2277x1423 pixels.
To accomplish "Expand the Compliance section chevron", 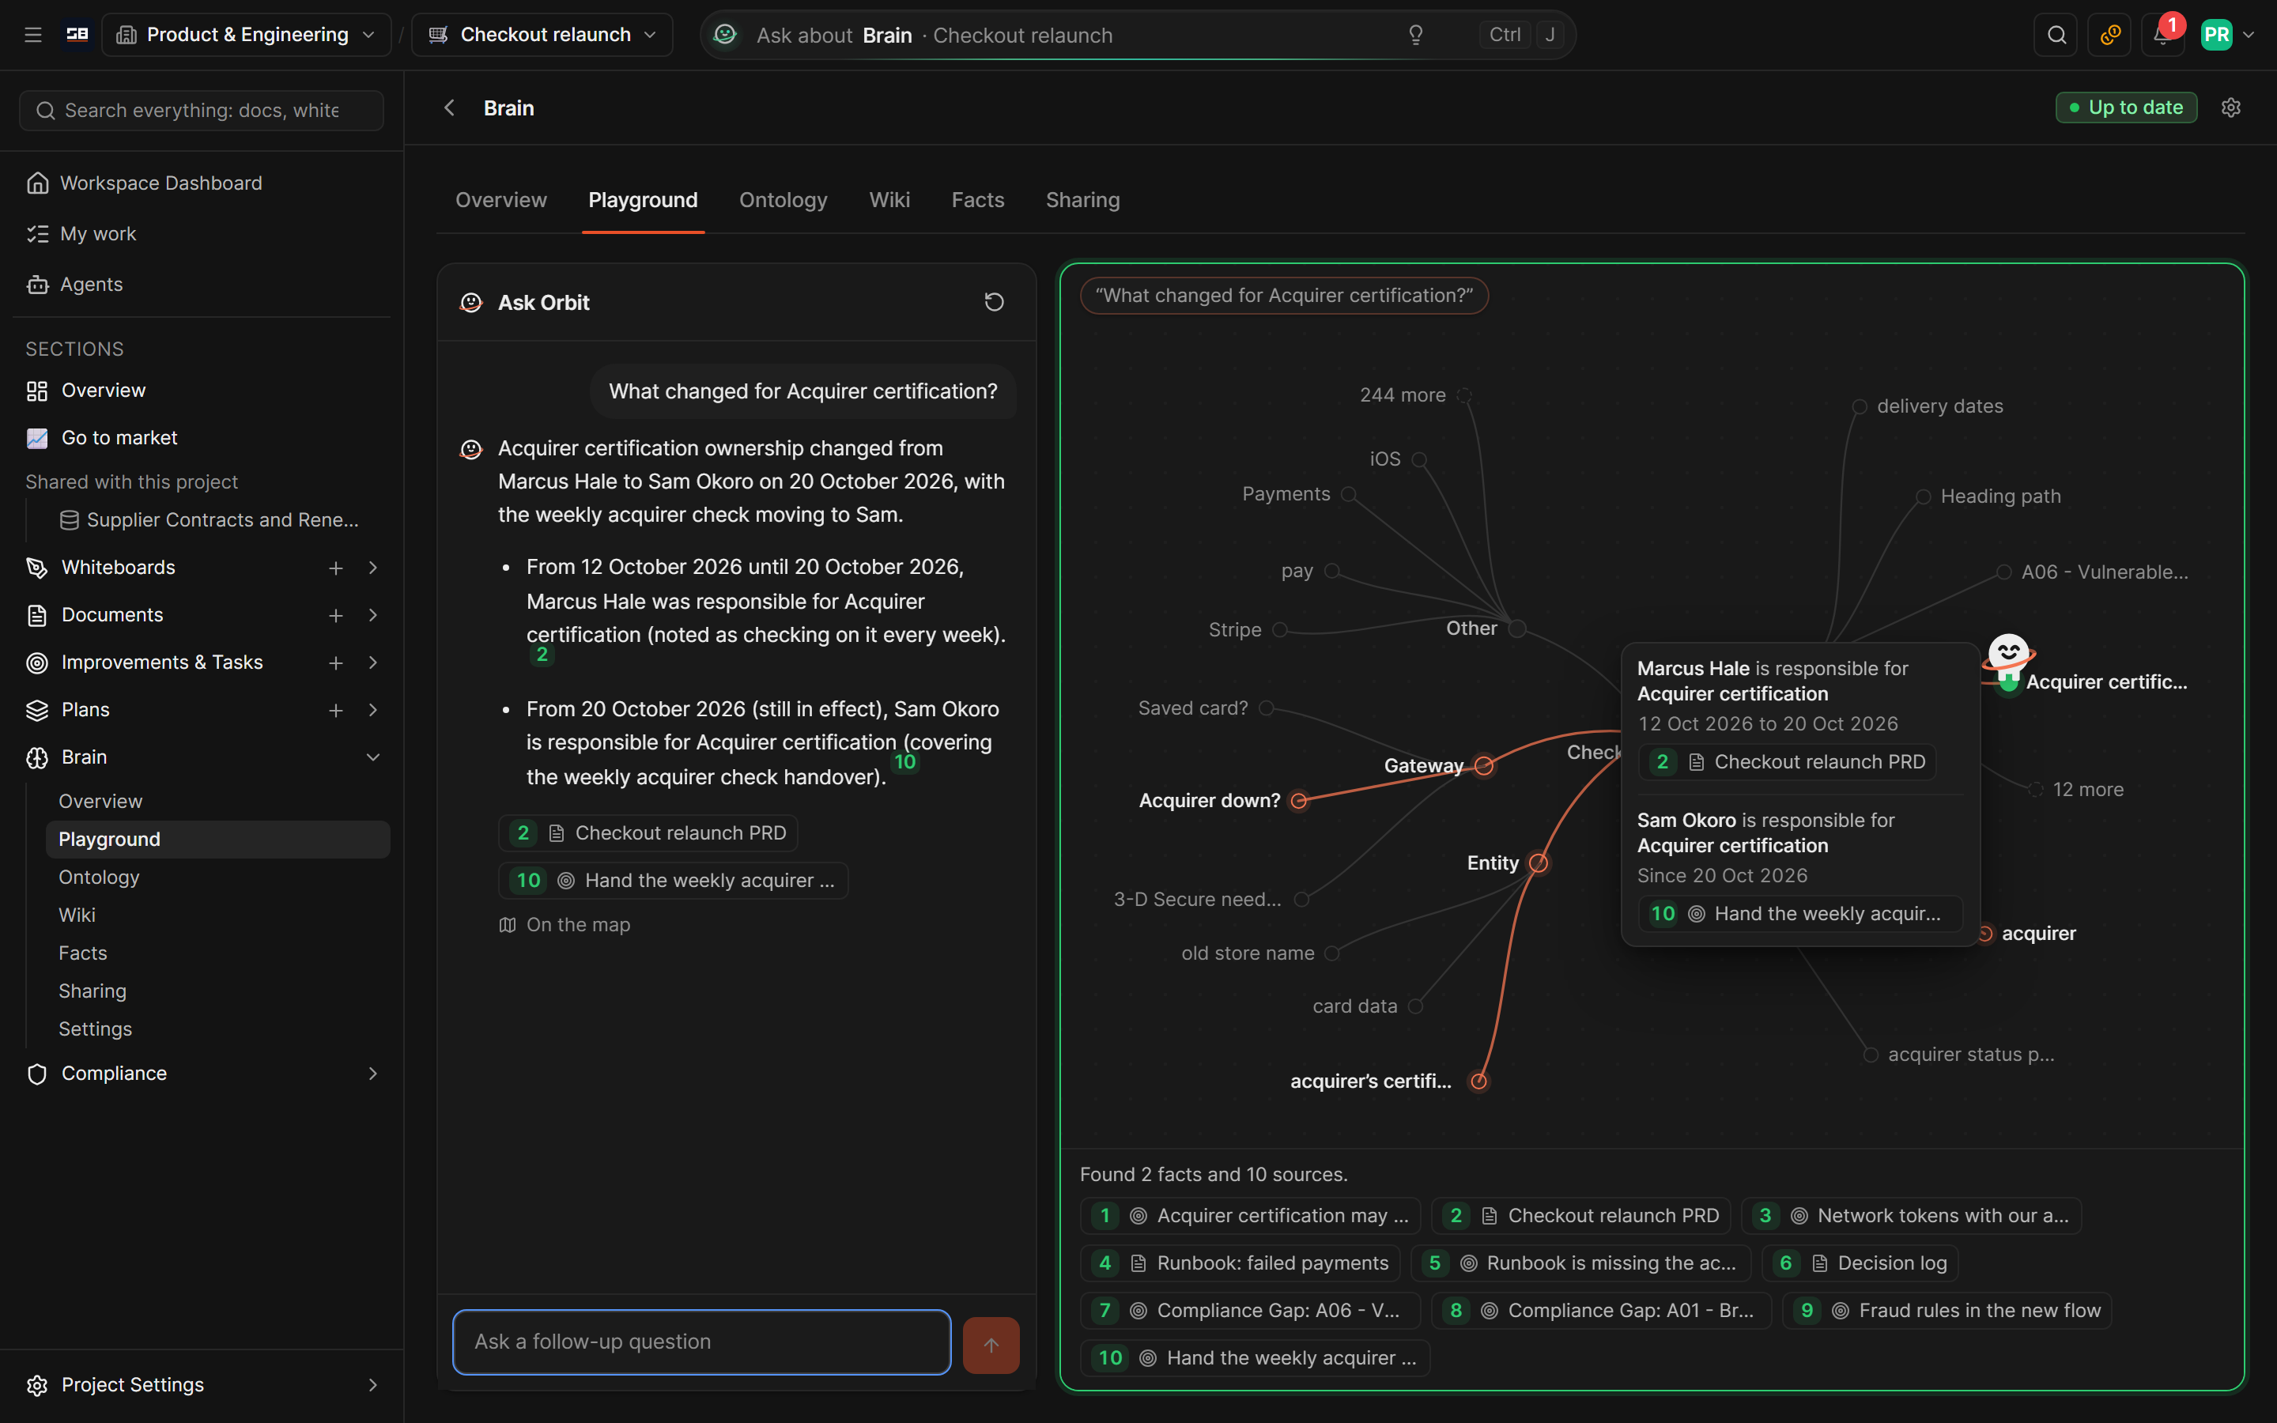I will click(x=373, y=1074).
